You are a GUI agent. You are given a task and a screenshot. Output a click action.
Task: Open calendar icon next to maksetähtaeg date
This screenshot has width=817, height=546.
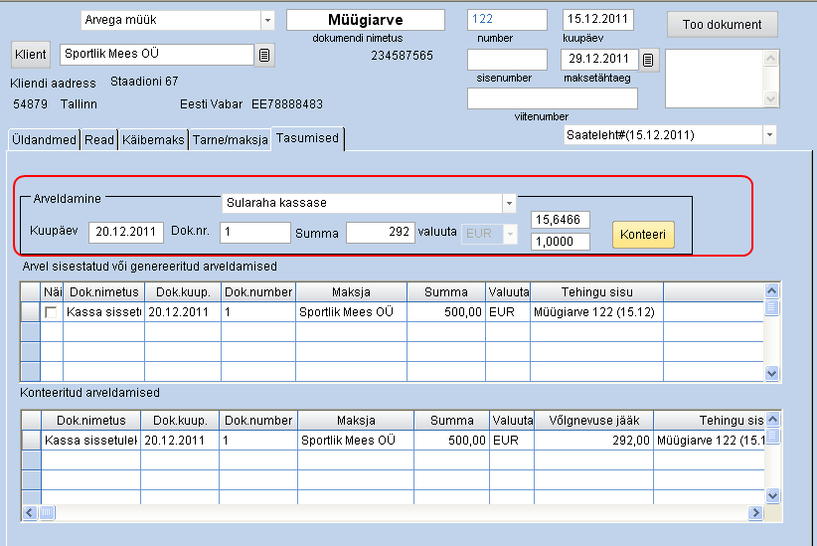tap(648, 60)
